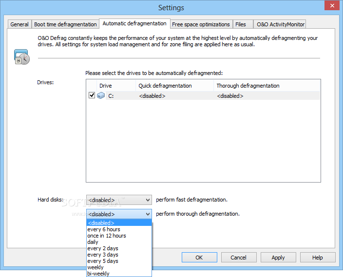Open the Boot time defragmentation tab
343x277 pixels.
(65, 24)
